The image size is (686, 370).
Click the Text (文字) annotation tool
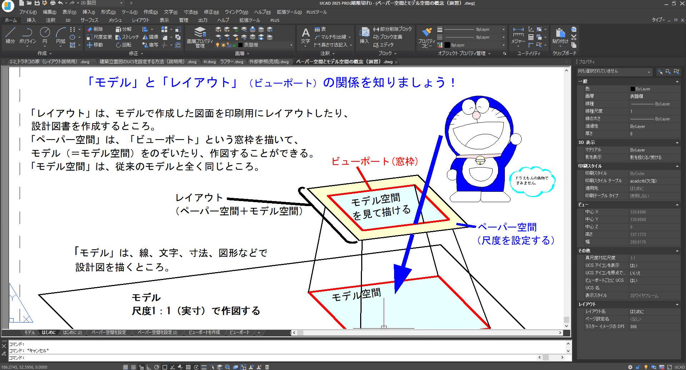point(305,36)
